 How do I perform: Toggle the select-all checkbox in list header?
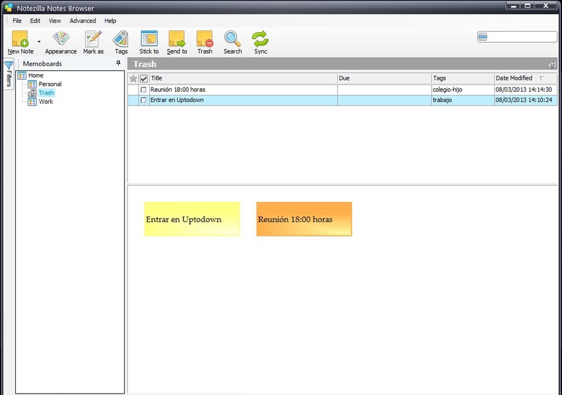[x=144, y=78]
